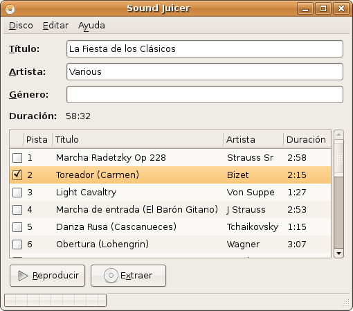Viewport: 353px width, 311px height.
Task: Check the box for track 1 Marcha Radetzky
Action: tap(17, 158)
